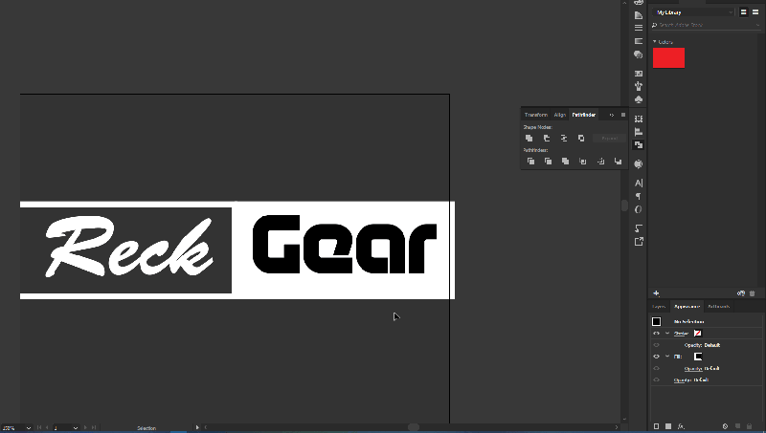Open the artboard navigation dropdown arrow
The width and height of the screenshot is (766, 433).
click(x=76, y=428)
